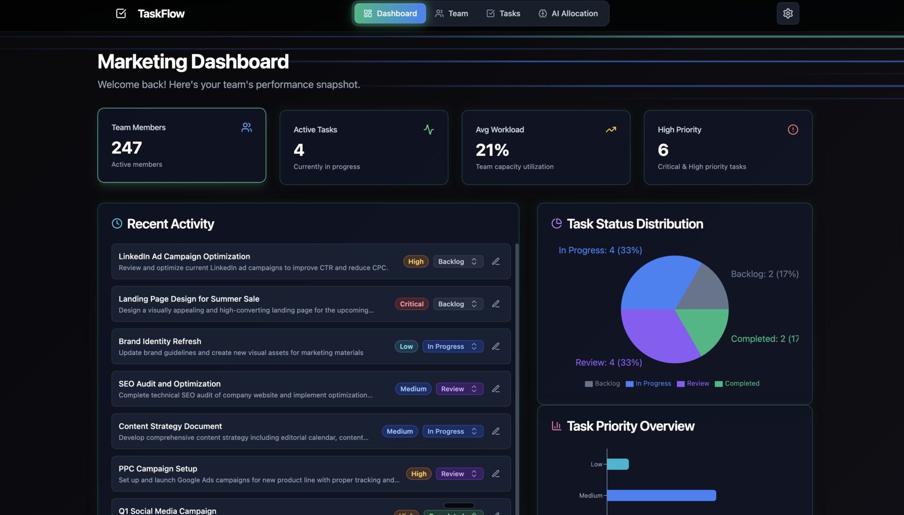904x515 pixels.
Task: Click the edit icon for PPC Campaign Setup
Action: [x=496, y=474]
